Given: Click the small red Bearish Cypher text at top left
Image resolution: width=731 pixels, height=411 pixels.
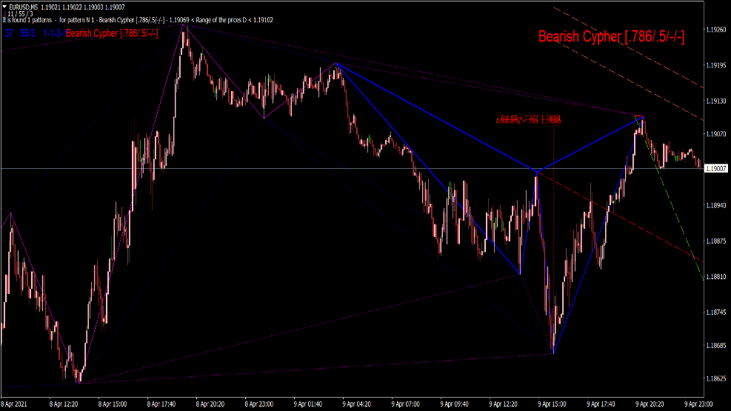Looking at the screenshot, I should [x=111, y=33].
